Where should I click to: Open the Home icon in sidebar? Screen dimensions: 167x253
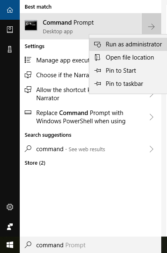coord(10,10)
